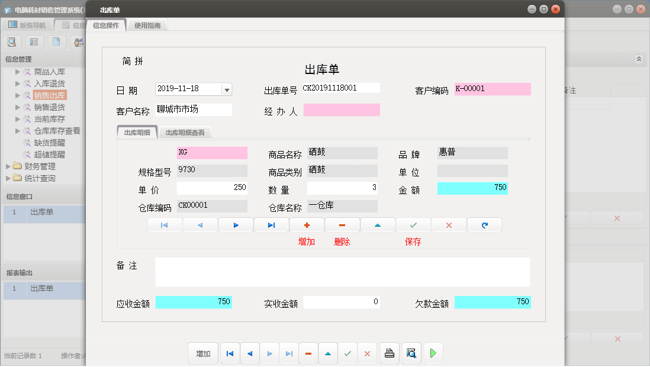650x367 pixels.
Task: Click the green checkmark above 保存
Action: 413,225
